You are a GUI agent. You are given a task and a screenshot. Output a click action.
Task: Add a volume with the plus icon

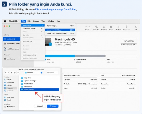[x=86, y=27]
